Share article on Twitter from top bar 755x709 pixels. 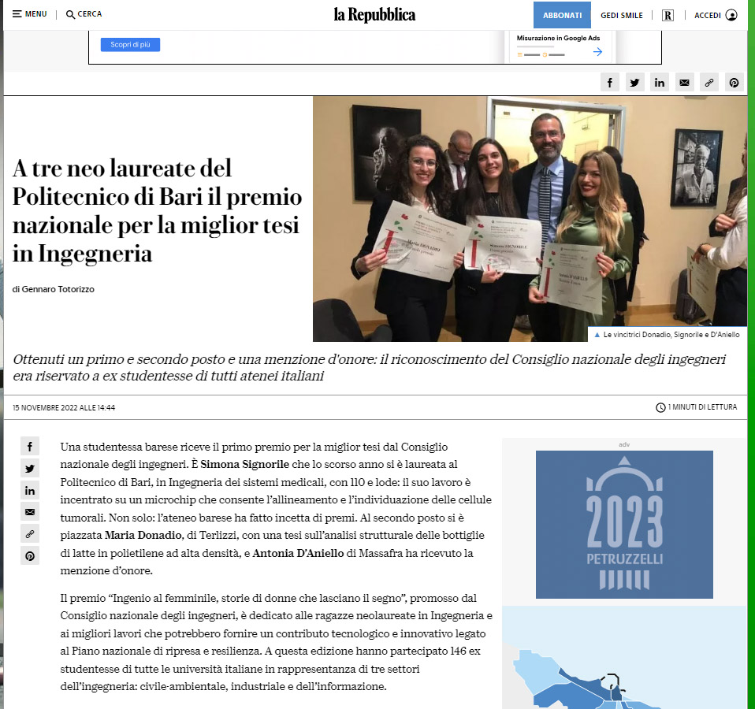pos(634,83)
